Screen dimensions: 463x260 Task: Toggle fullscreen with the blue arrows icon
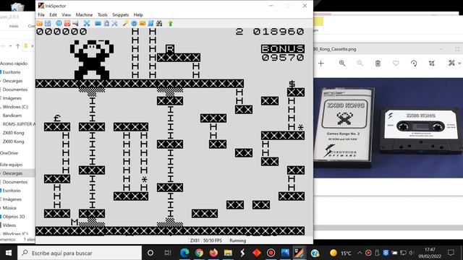(87, 23)
